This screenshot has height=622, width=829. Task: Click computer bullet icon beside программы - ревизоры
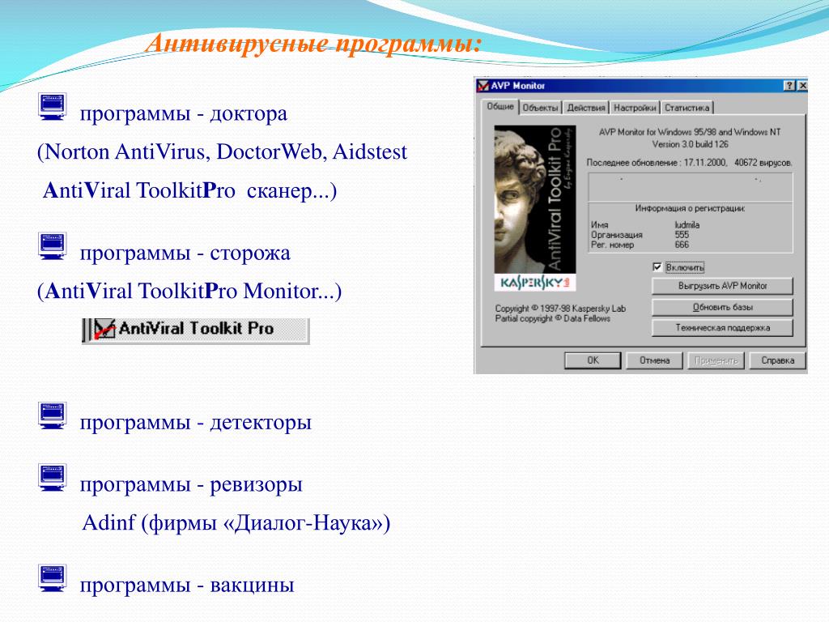53,477
